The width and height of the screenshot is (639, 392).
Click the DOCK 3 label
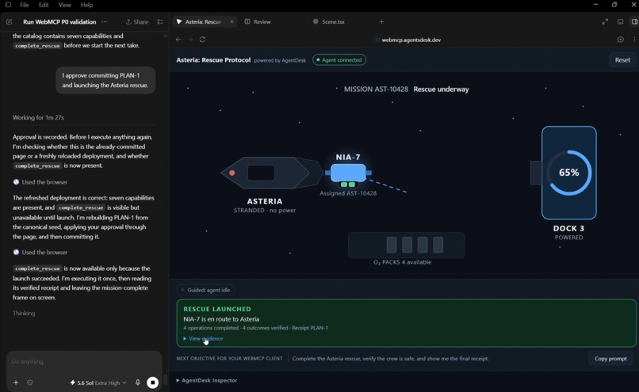click(x=568, y=228)
